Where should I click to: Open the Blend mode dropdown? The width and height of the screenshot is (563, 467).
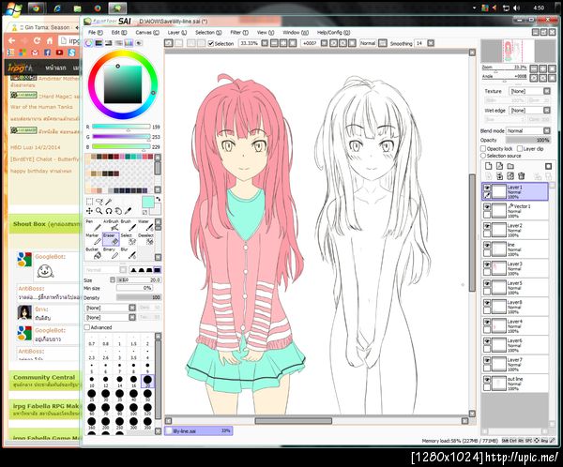click(x=546, y=130)
